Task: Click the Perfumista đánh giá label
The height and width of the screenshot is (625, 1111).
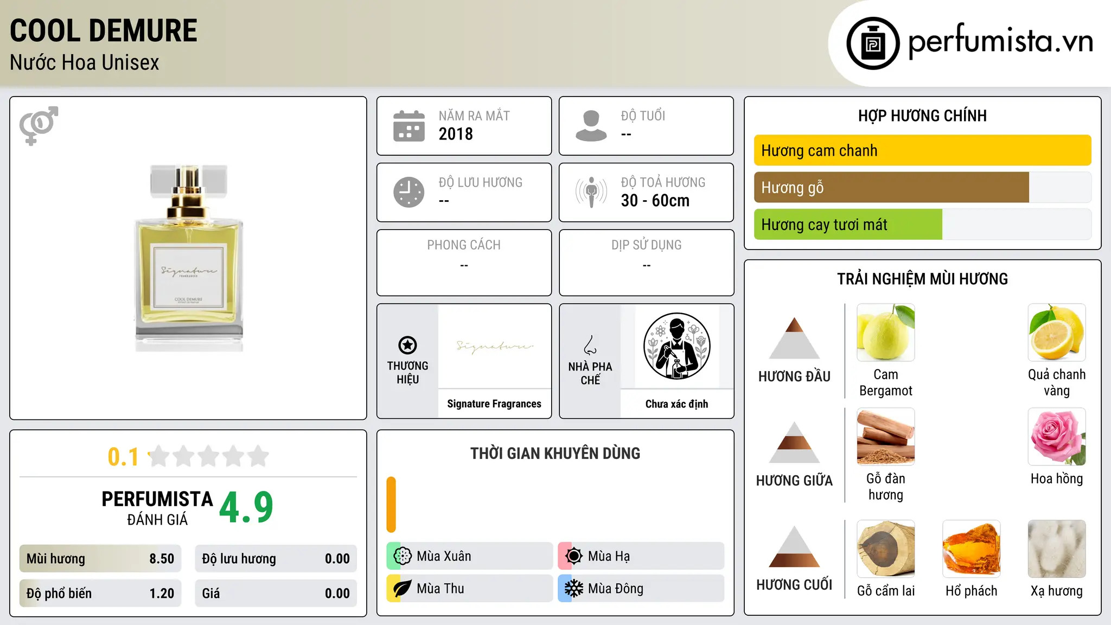Action: 157,508
